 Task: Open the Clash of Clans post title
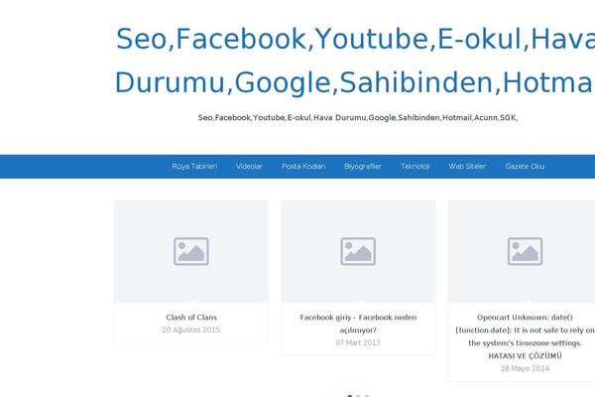coord(191,318)
